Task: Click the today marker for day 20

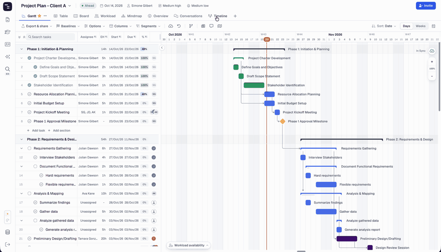Action: click(267, 39)
